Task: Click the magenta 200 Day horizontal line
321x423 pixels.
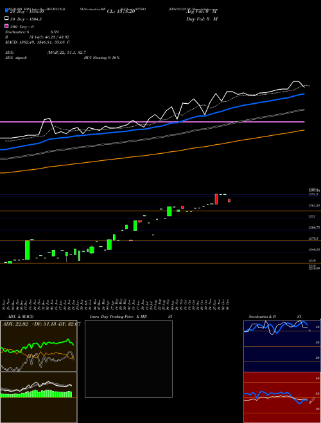Action: click(152, 122)
